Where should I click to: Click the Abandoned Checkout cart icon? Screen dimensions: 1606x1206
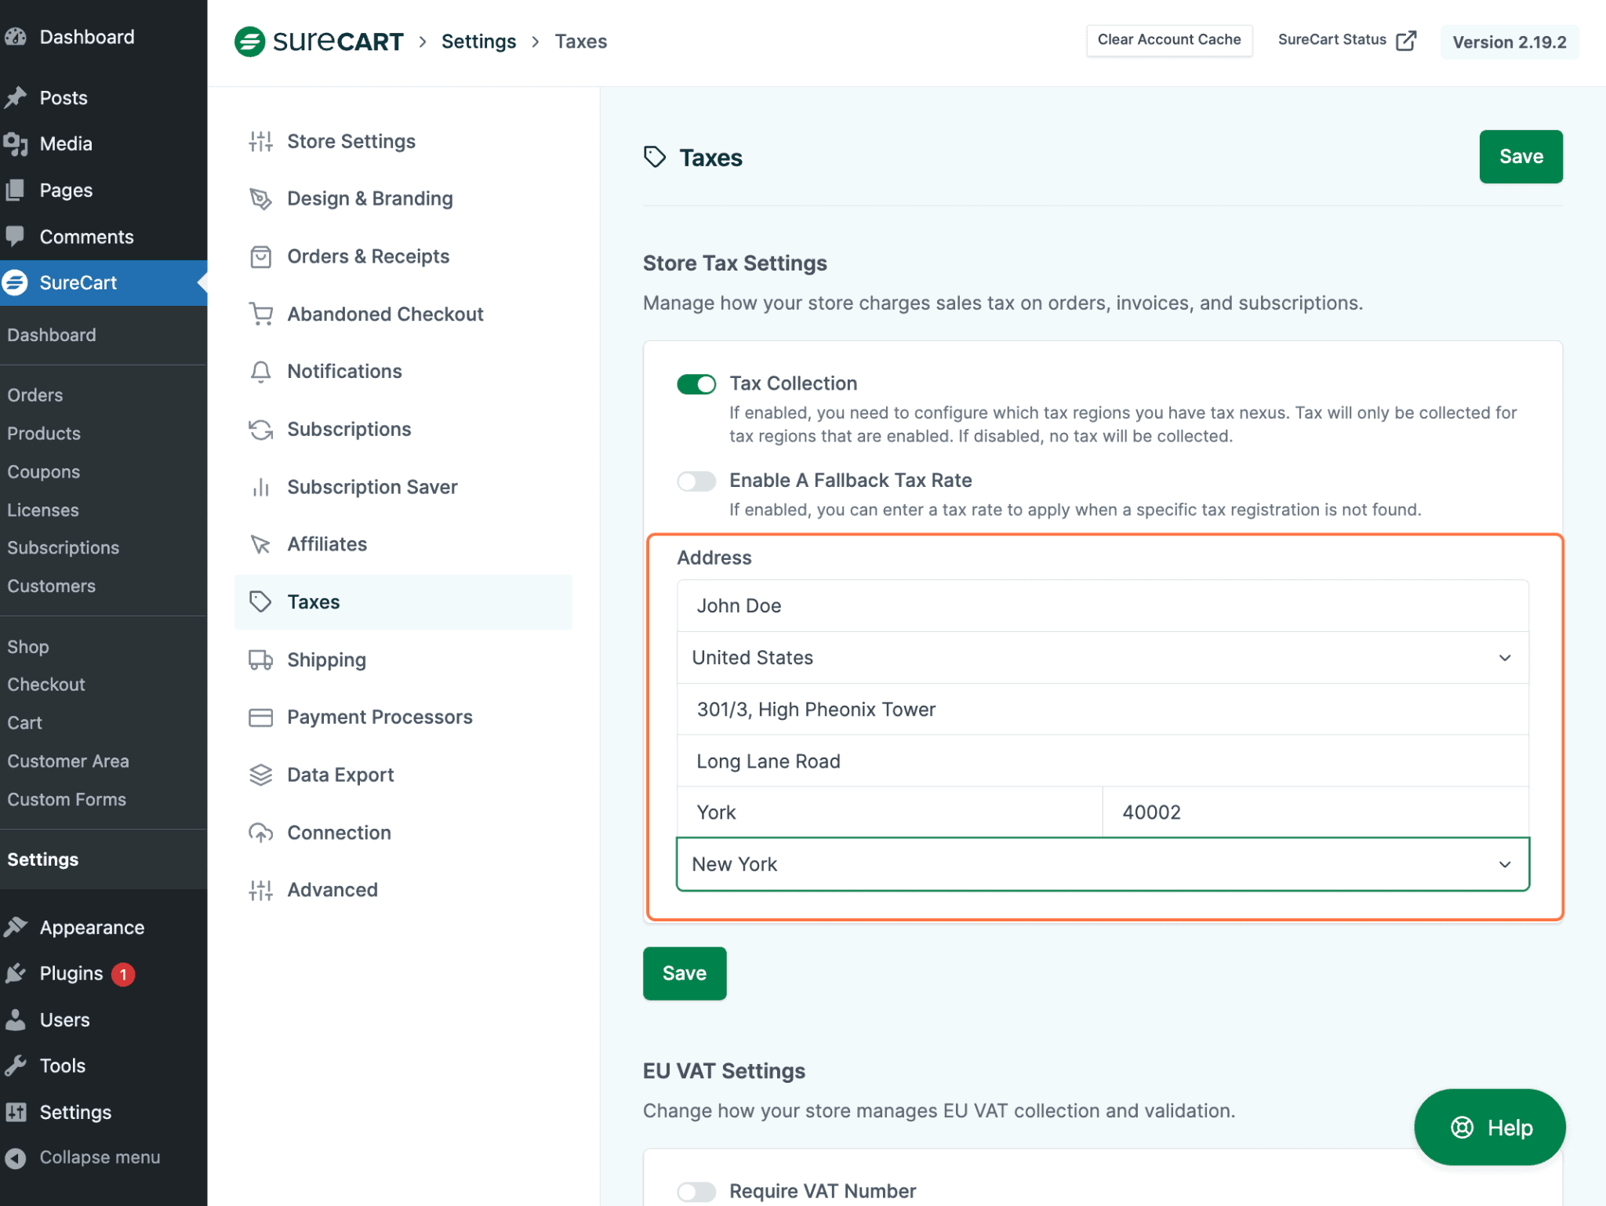click(x=260, y=314)
